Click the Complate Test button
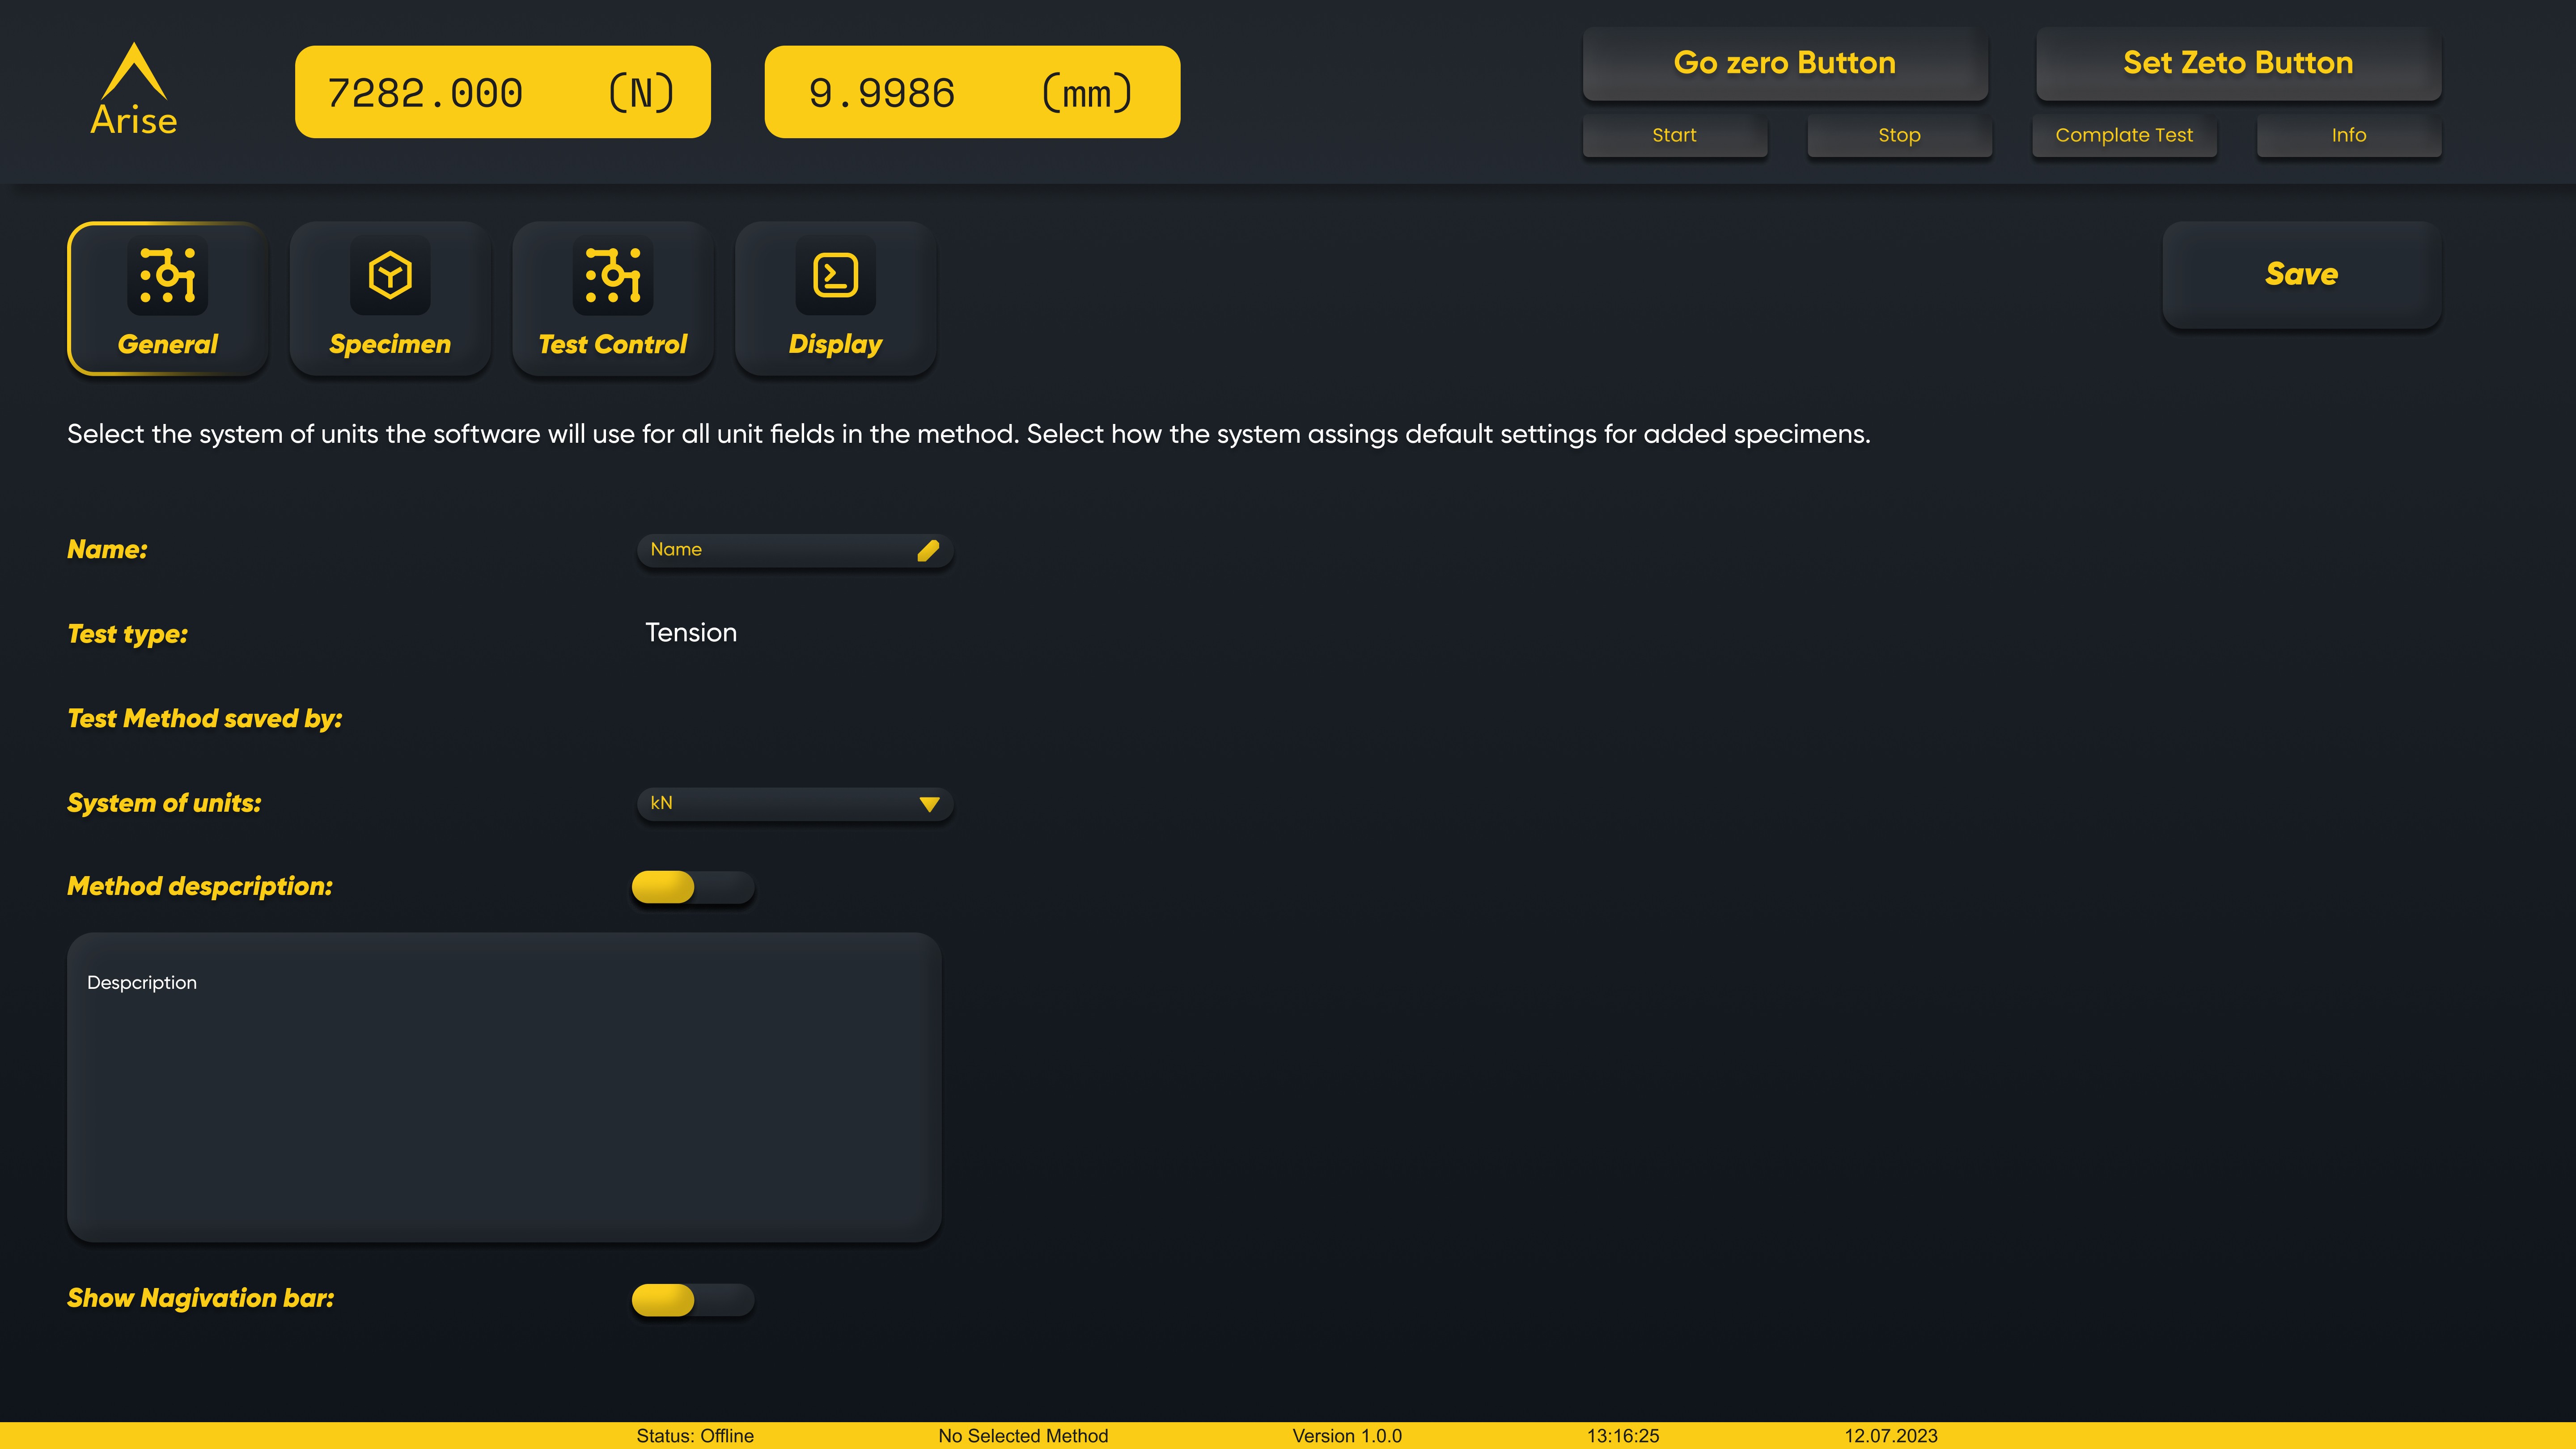The width and height of the screenshot is (2576, 1449). 2124,135
